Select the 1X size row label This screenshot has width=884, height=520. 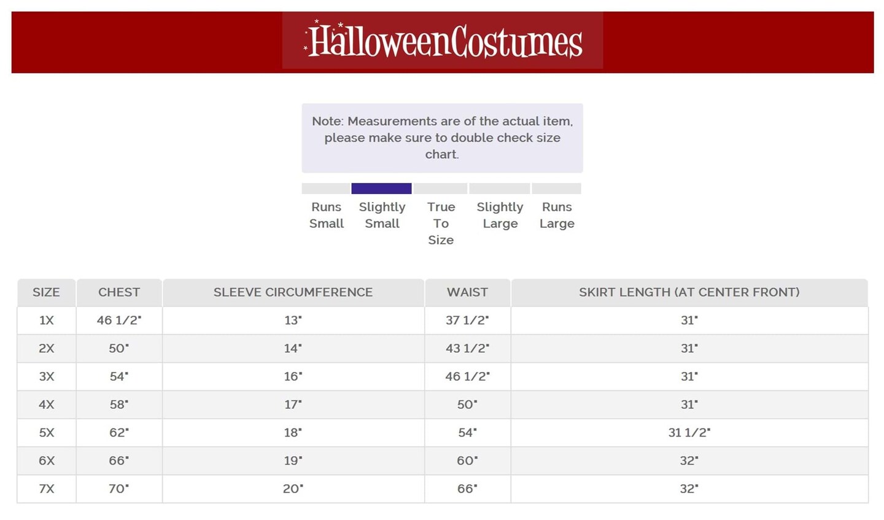coord(47,320)
